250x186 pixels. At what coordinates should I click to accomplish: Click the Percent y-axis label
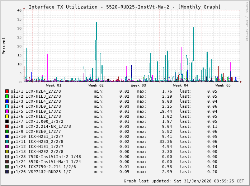click(4, 46)
